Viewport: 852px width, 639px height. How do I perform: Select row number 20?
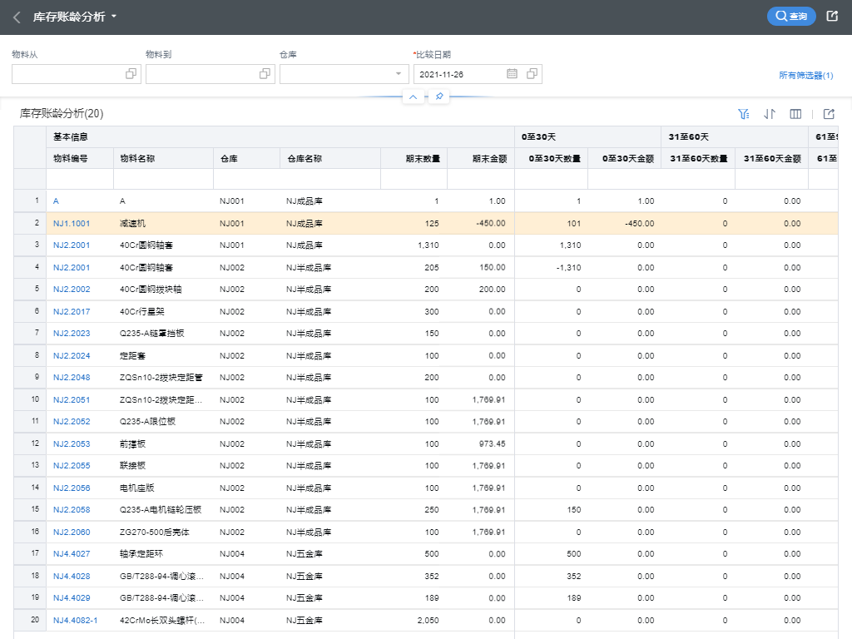point(30,620)
